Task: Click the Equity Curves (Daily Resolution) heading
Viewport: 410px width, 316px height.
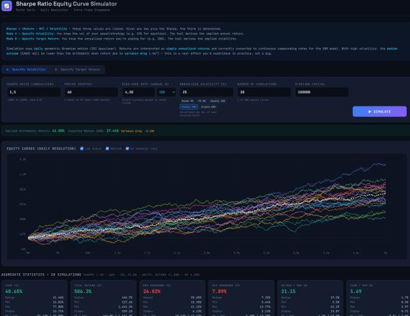Action: point(41,148)
